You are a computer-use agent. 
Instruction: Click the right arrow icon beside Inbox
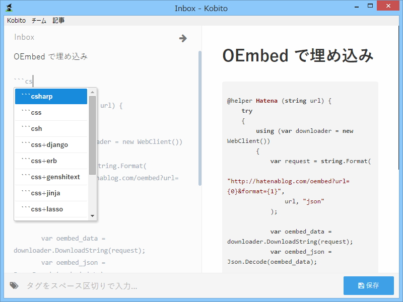pyautogui.click(x=183, y=38)
